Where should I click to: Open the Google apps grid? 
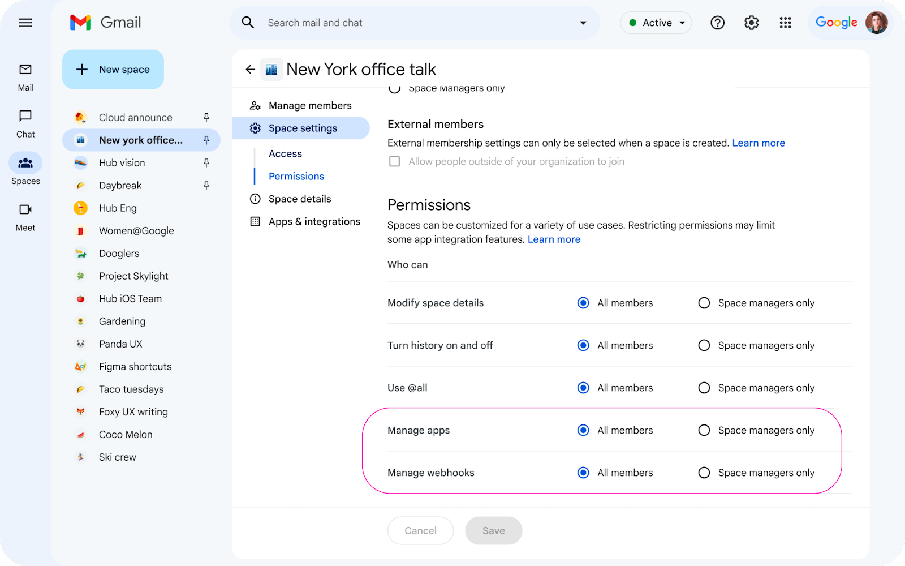point(785,23)
